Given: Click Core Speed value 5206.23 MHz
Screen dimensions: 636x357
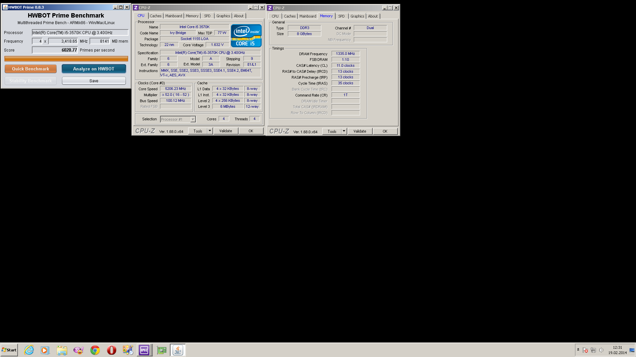Looking at the screenshot, I should tap(176, 89).
